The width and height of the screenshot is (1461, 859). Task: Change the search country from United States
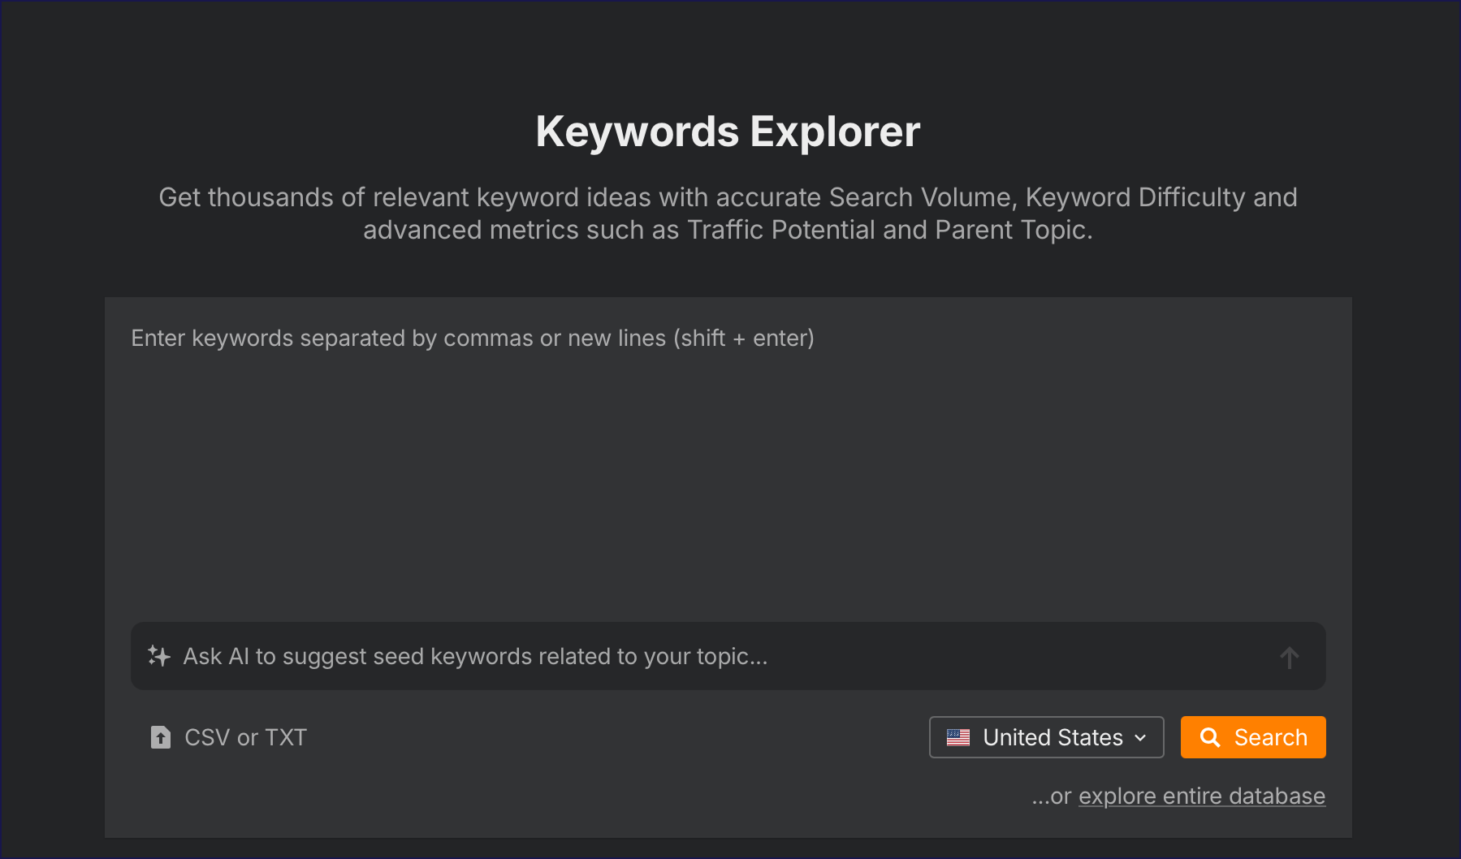click(1046, 737)
